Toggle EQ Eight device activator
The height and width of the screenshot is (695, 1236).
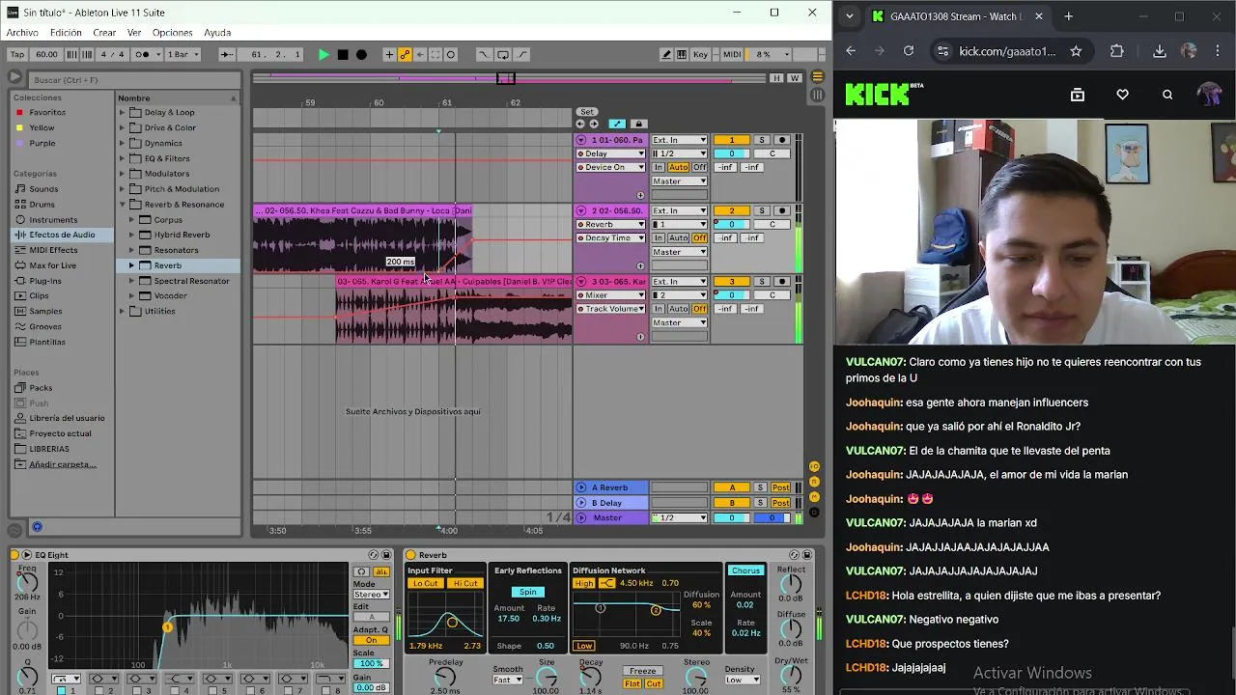coord(15,555)
